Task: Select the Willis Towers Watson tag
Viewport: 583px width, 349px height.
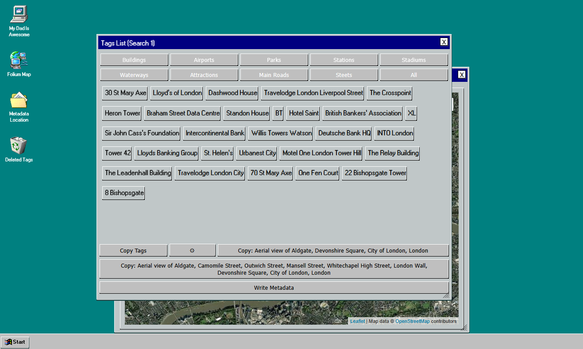Action: 282,133
